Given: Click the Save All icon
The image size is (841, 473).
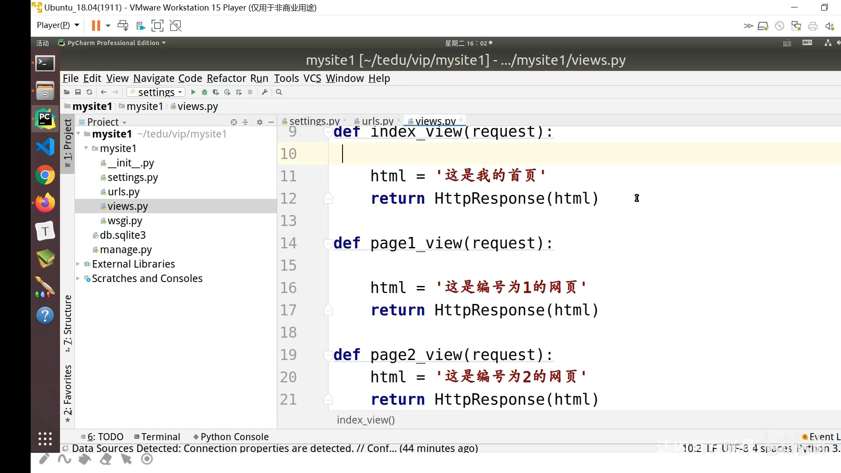Looking at the screenshot, I should point(78,92).
